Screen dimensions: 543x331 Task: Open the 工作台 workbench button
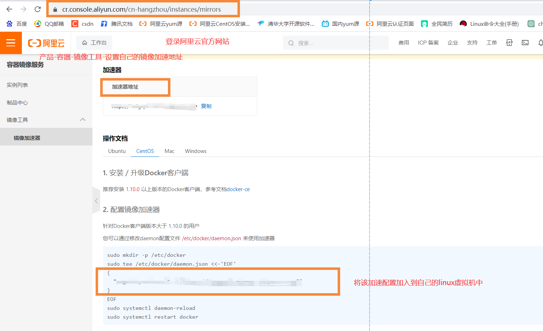pos(94,43)
